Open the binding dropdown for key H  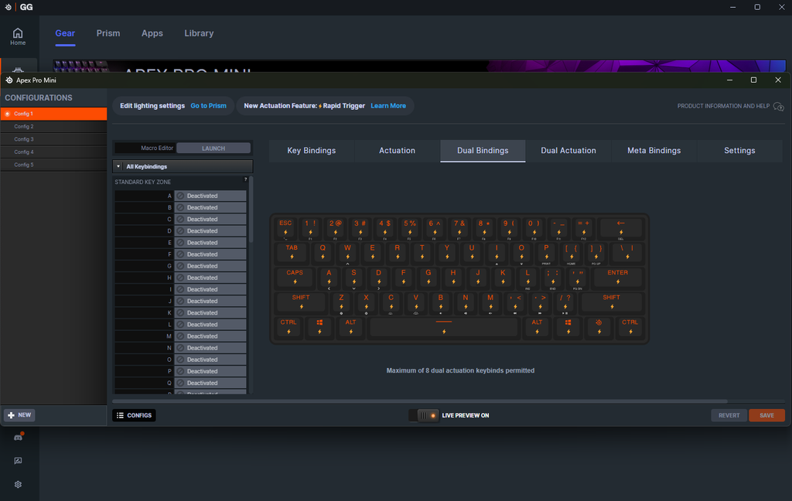click(x=210, y=278)
